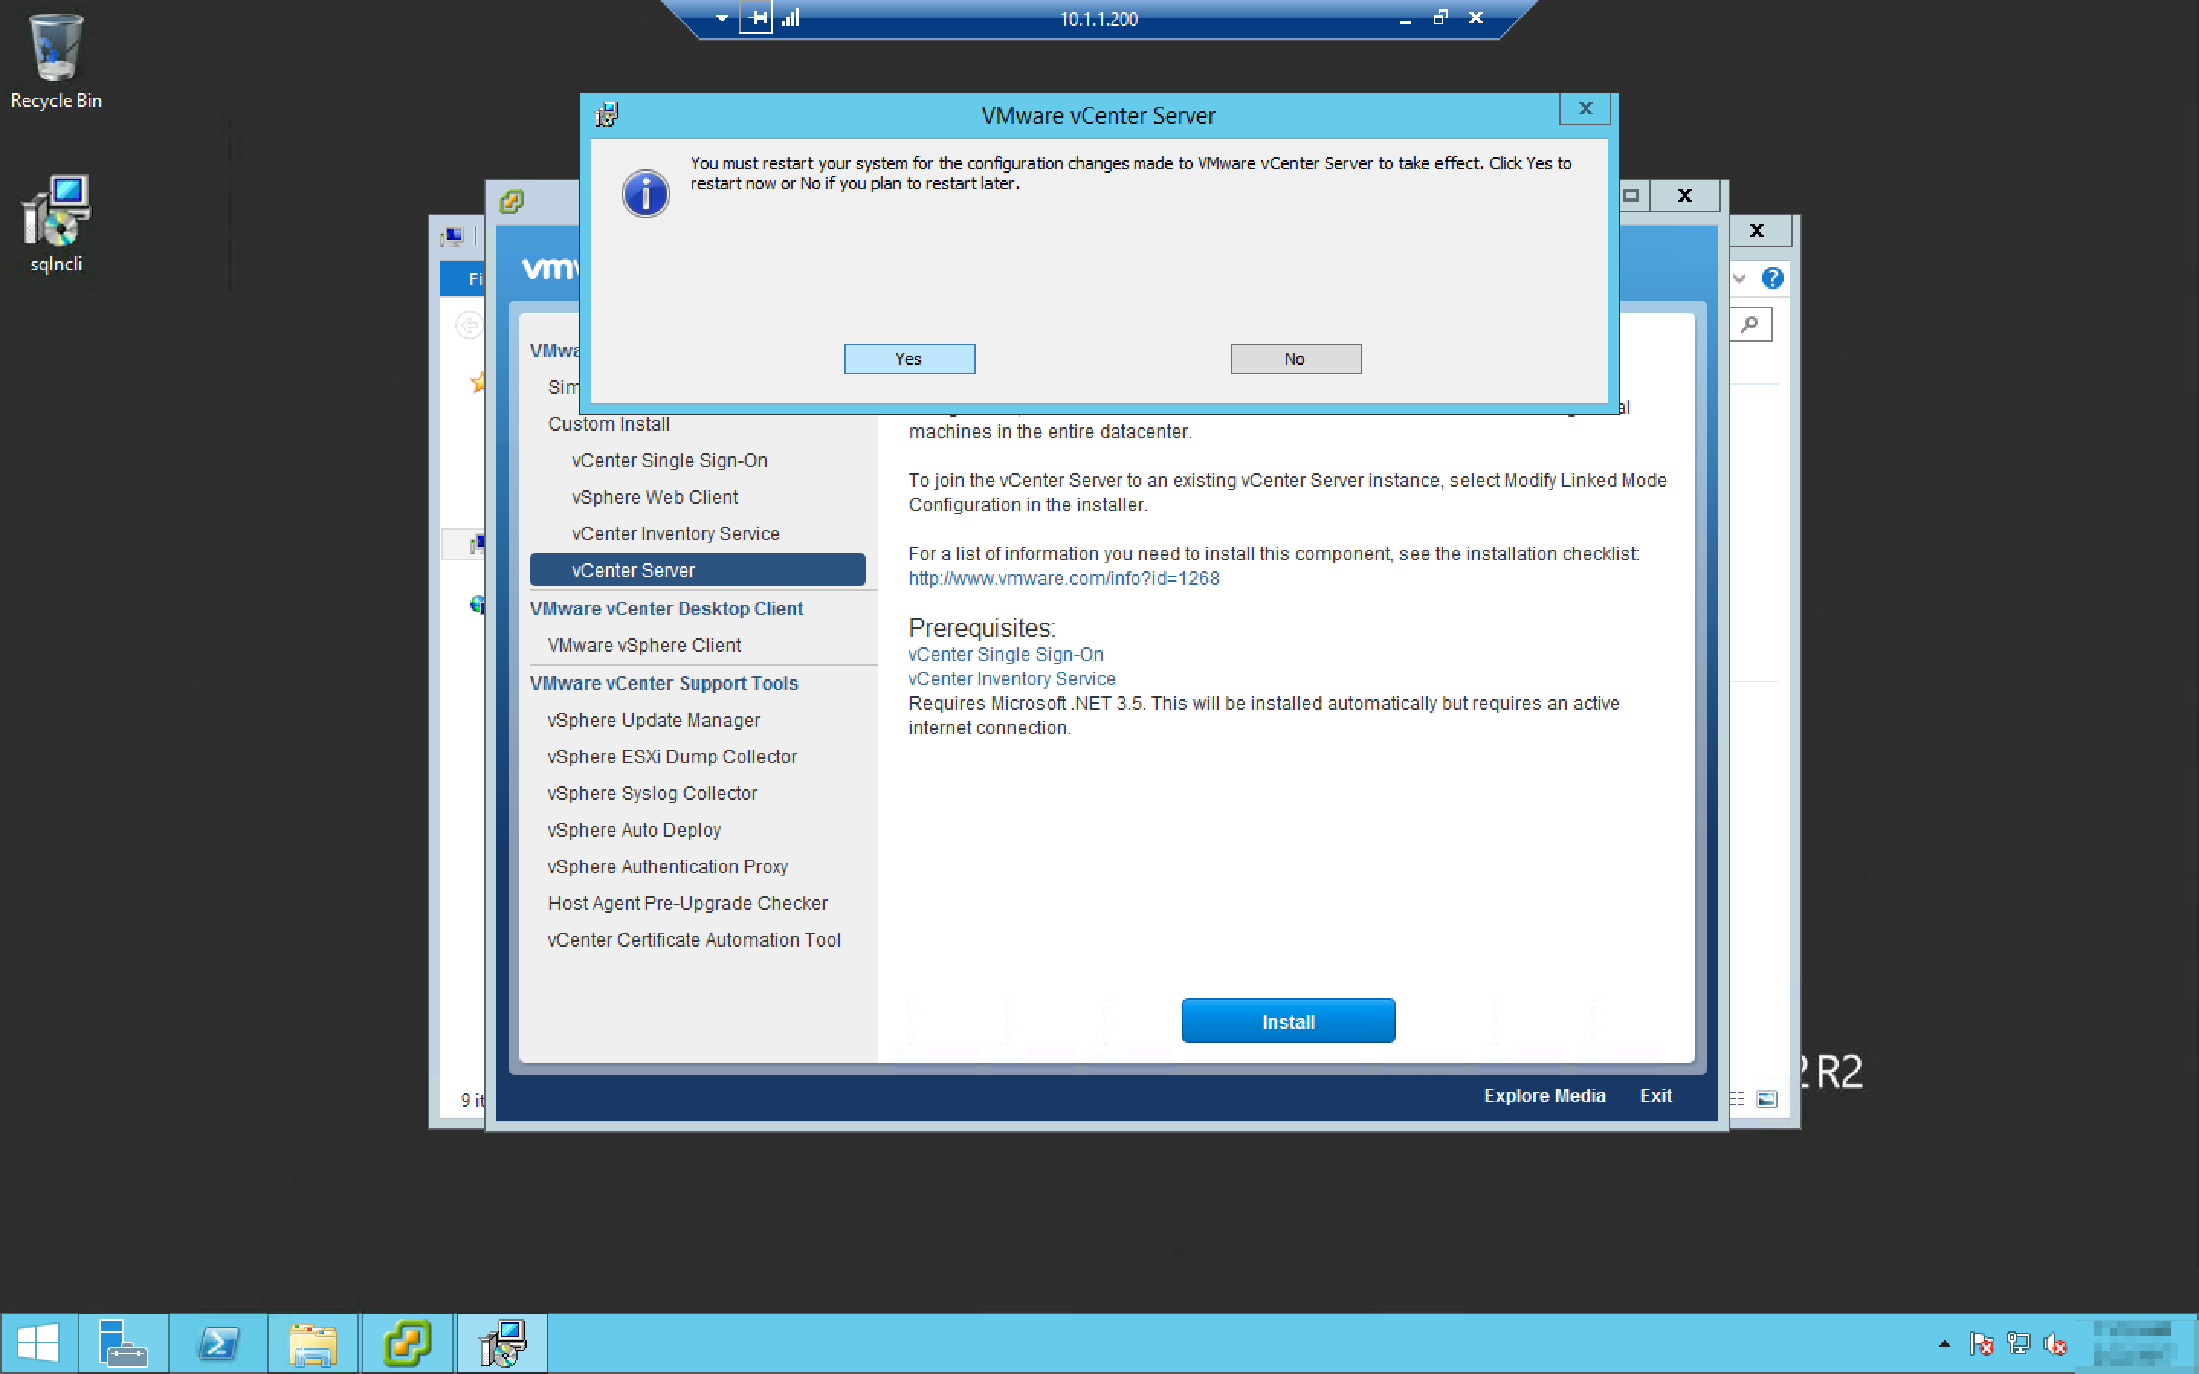The width and height of the screenshot is (2199, 1374).
Task: Click the explorer help question icon
Action: coord(1772,278)
